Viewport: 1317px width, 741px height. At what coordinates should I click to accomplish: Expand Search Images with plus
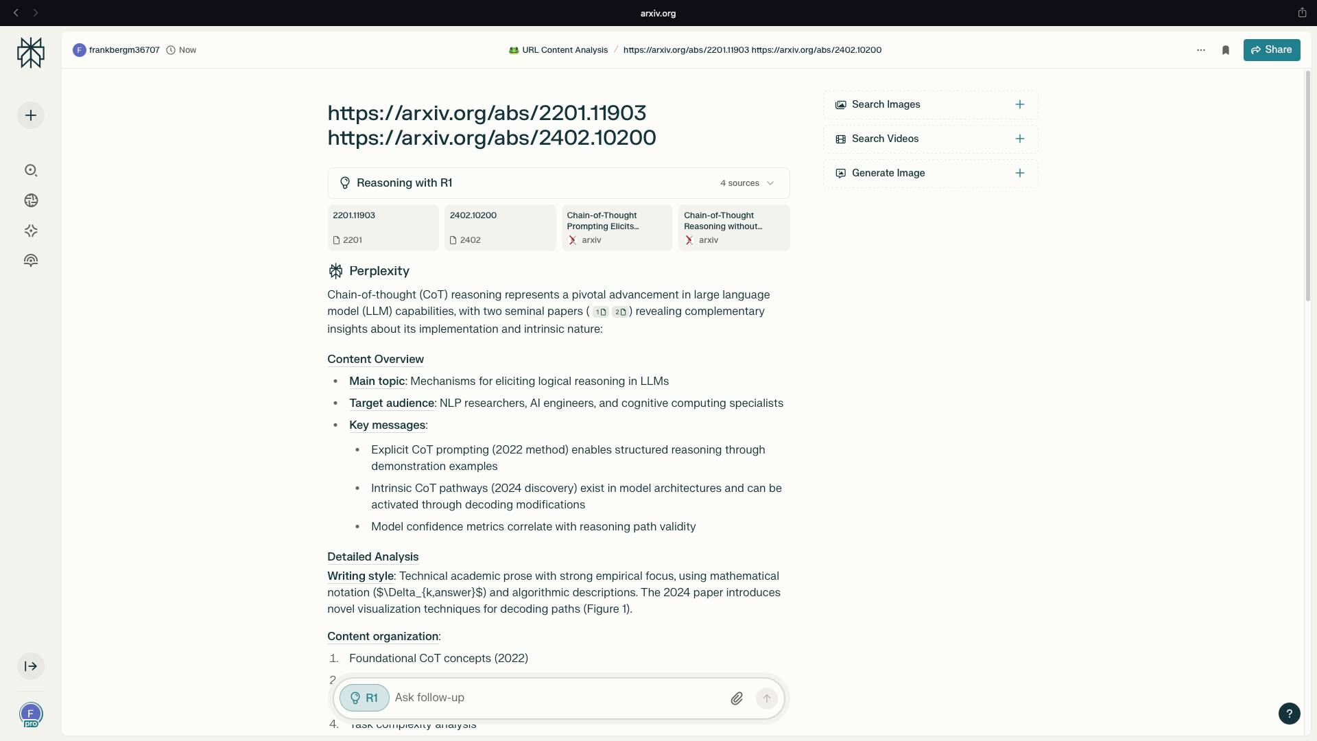(1019, 105)
